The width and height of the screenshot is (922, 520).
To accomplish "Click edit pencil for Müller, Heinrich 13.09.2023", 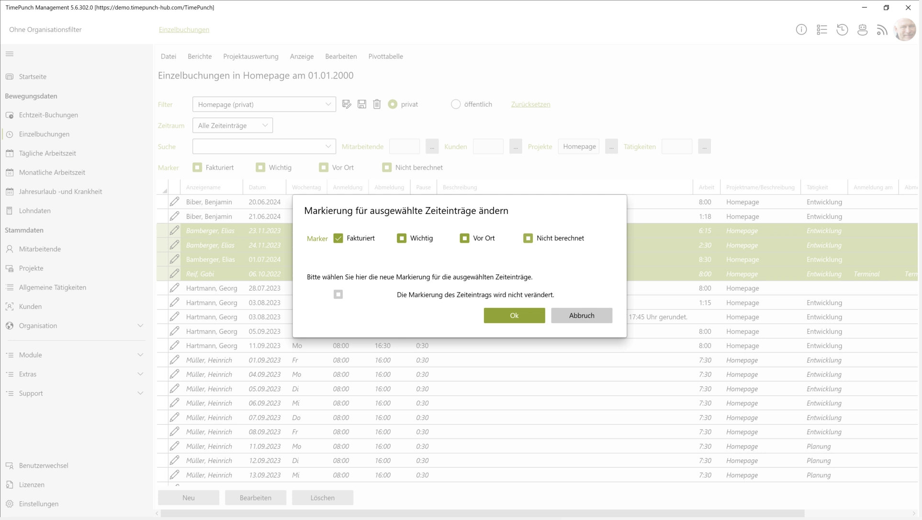I will coord(174,475).
